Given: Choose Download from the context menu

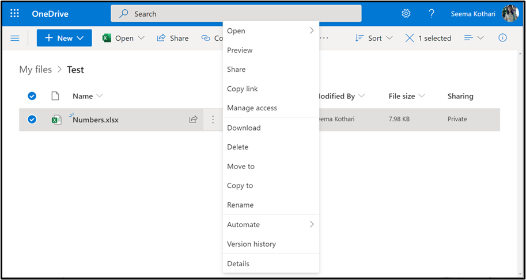Looking at the screenshot, I should [x=244, y=128].
